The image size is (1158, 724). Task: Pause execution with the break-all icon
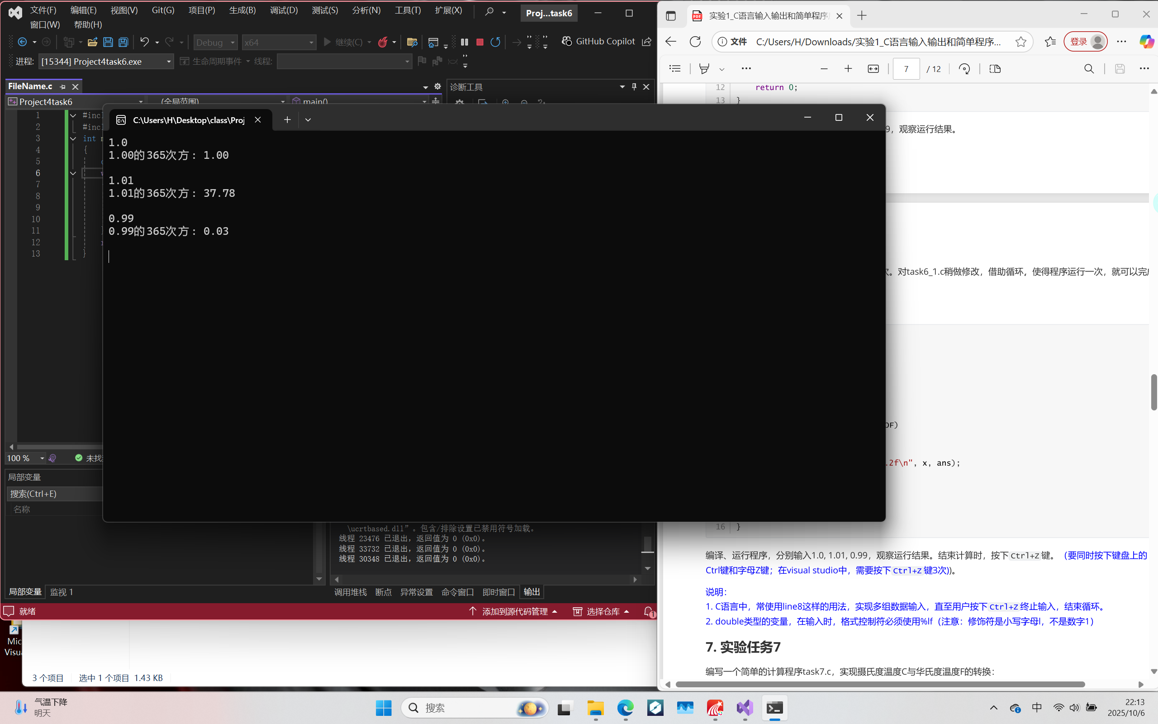pyautogui.click(x=464, y=42)
